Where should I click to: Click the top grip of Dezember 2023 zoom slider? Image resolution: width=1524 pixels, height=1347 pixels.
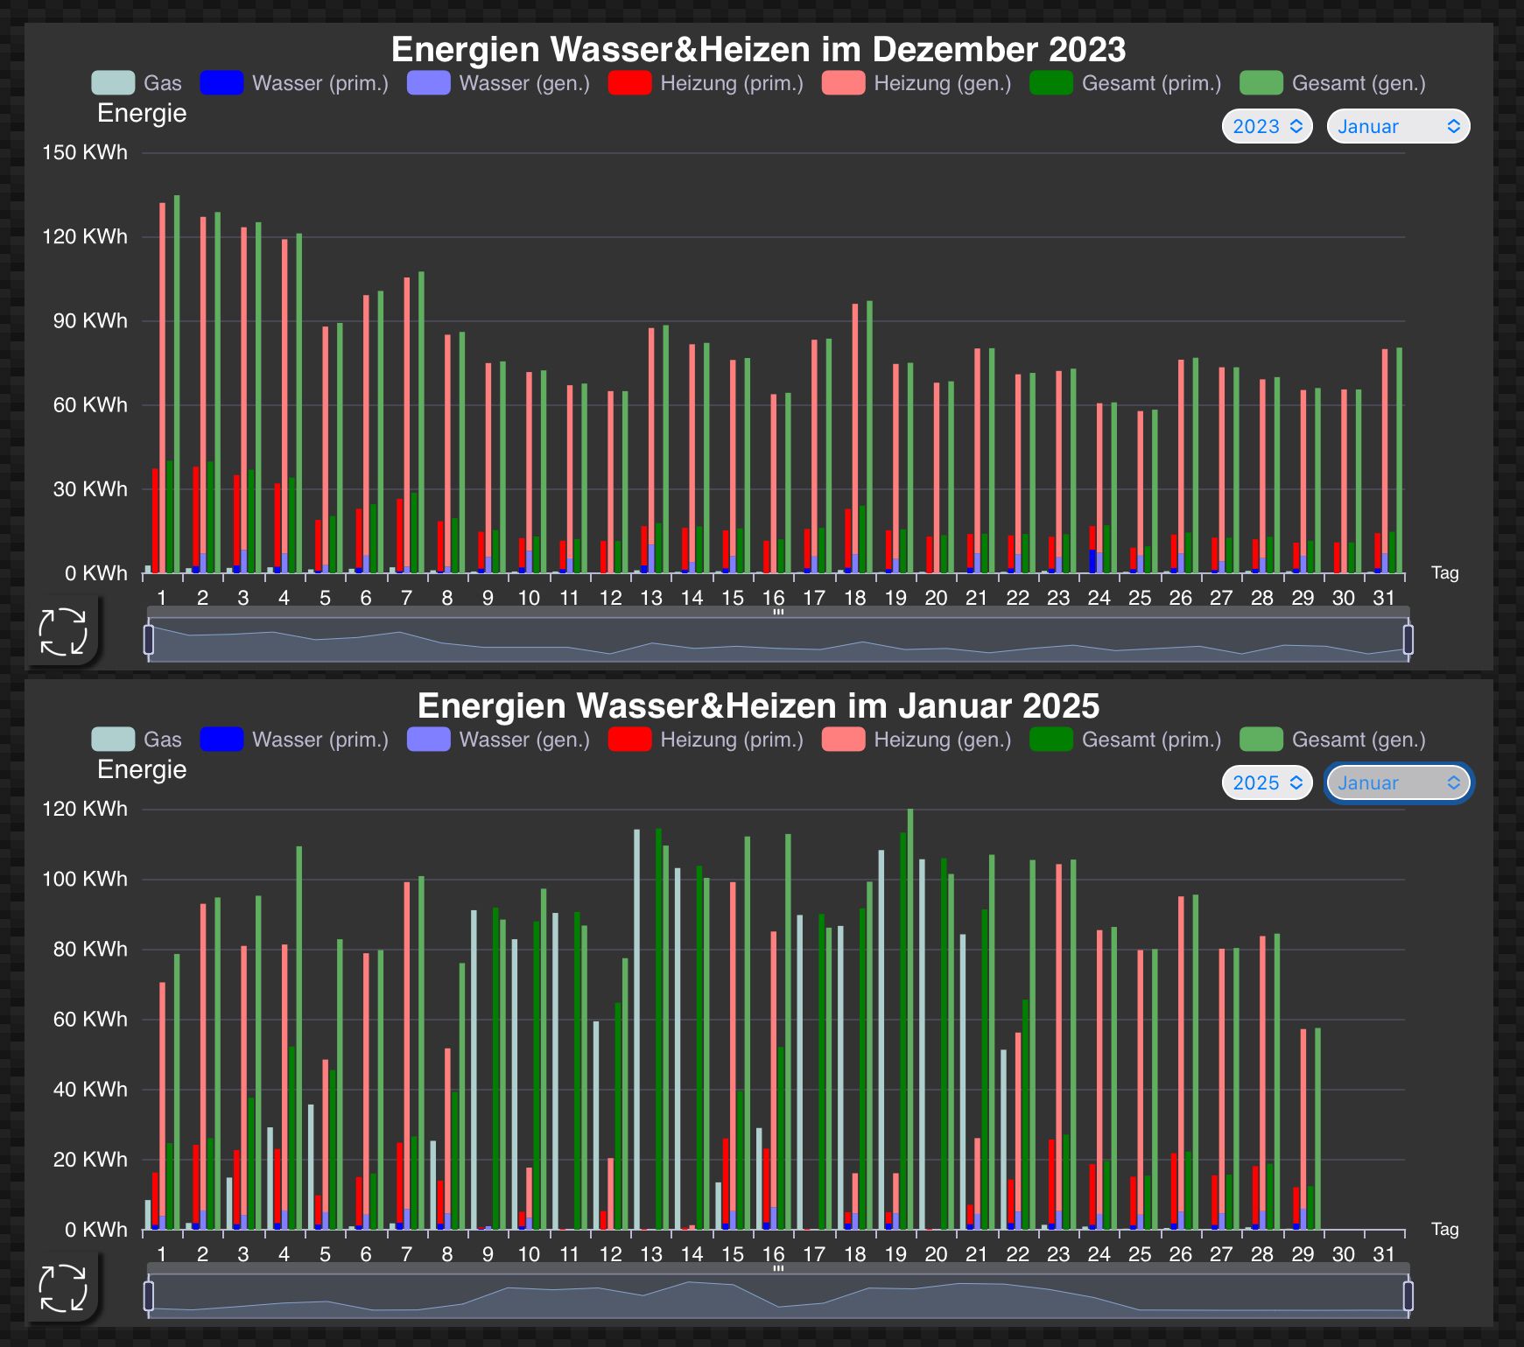778,612
